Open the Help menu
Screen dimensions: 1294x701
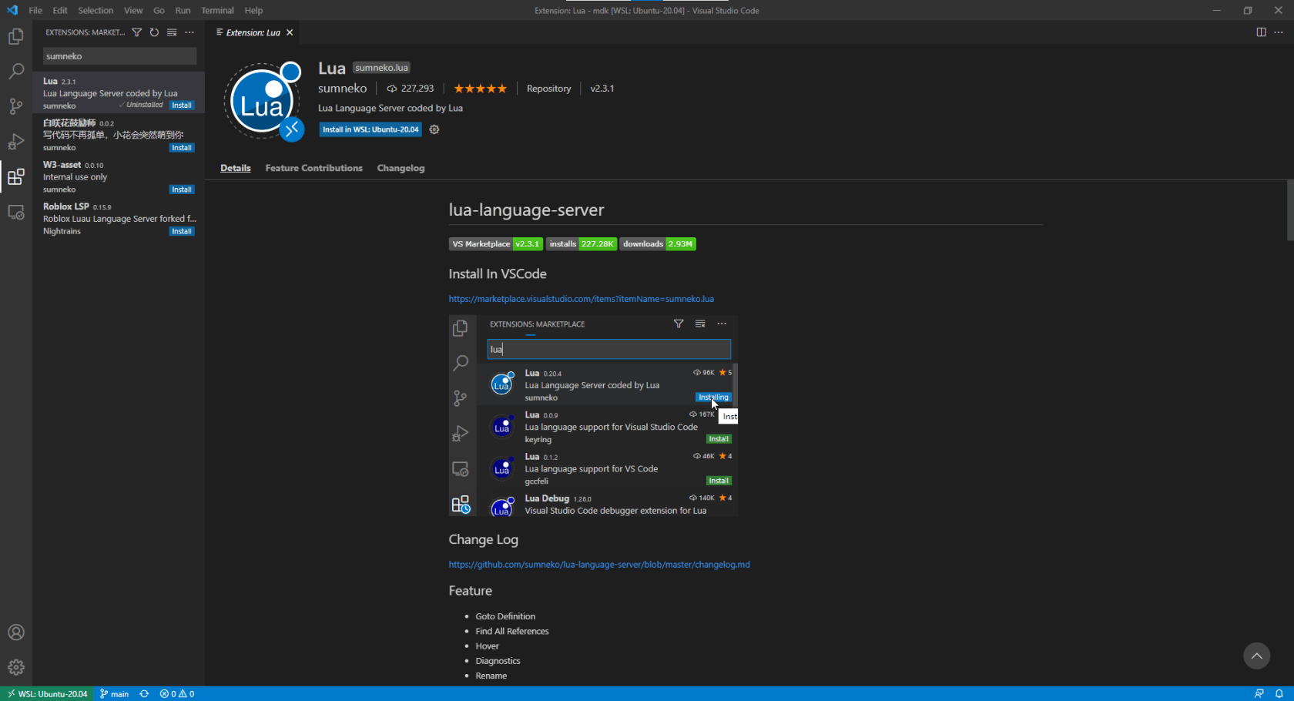253,10
